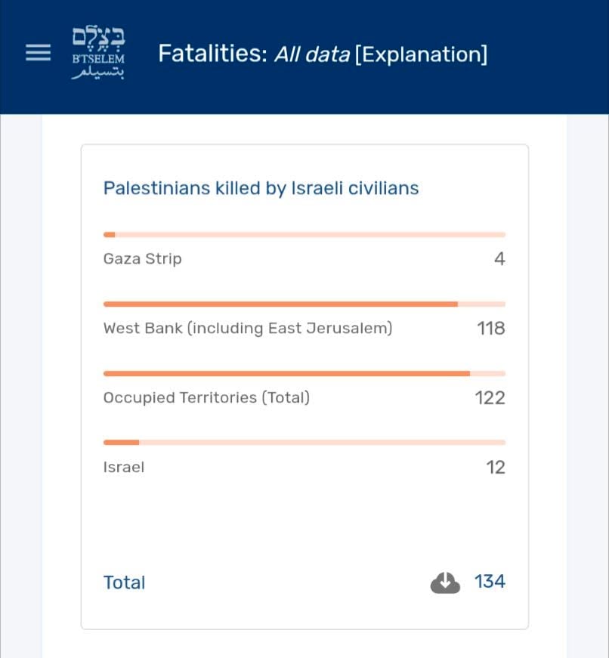This screenshot has height=658, width=609.
Task: Click the Occupied Territories count 122
Action: point(490,398)
